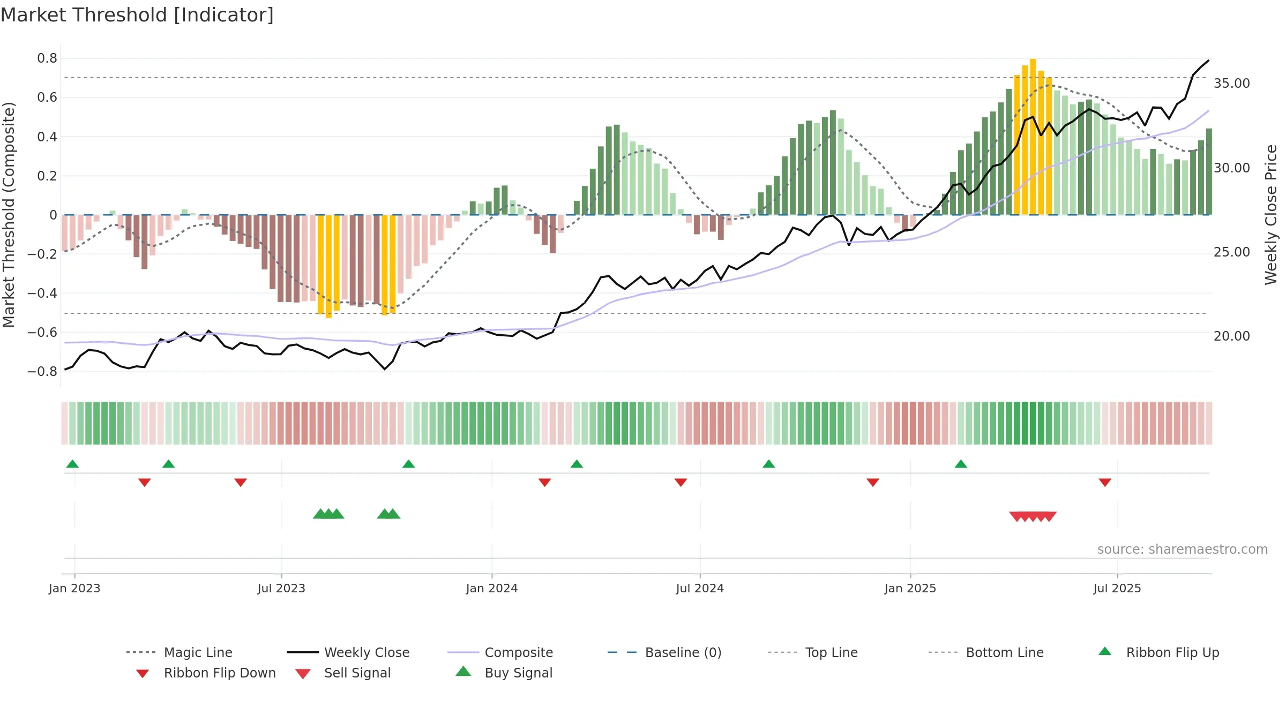This screenshot has height=723, width=1286.
Task: Click the Jul 2025 x-axis label
Action: [1117, 588]
